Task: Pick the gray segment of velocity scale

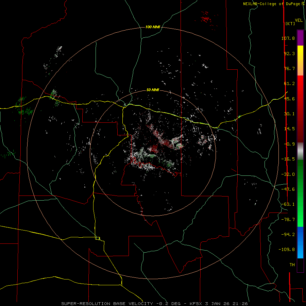Action: coord(300,151)
